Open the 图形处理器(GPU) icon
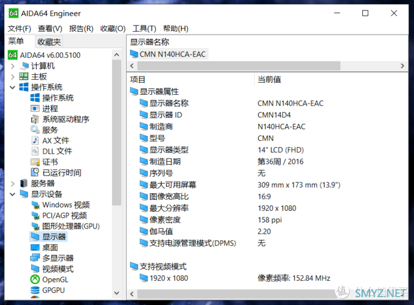414x305 pixels. pos(35,226)
